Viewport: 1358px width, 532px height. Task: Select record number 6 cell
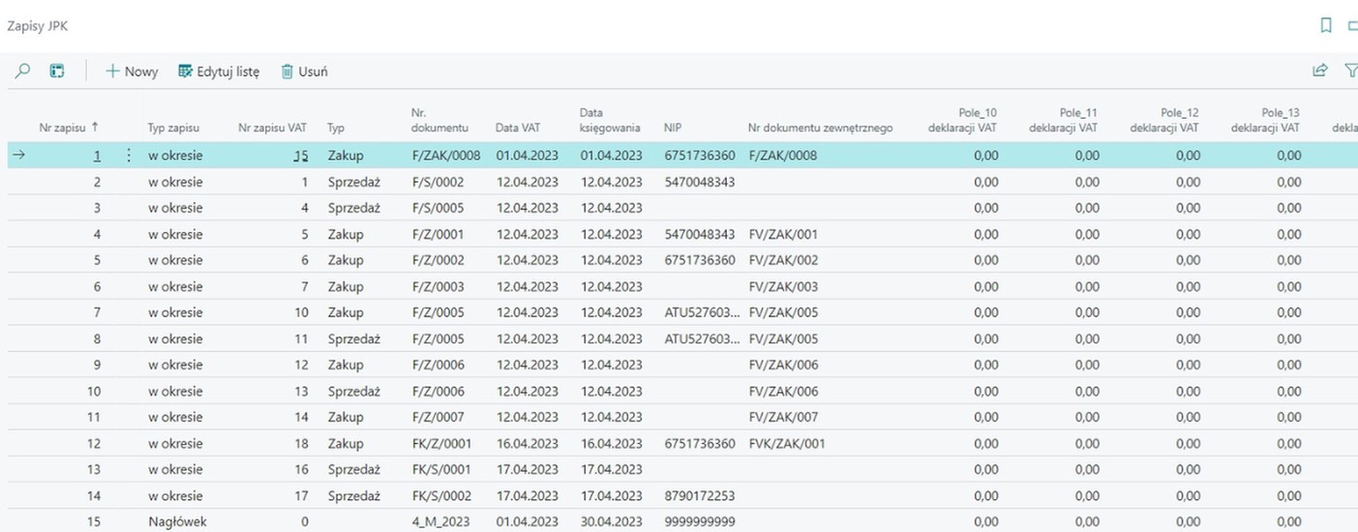pos(97,286)
